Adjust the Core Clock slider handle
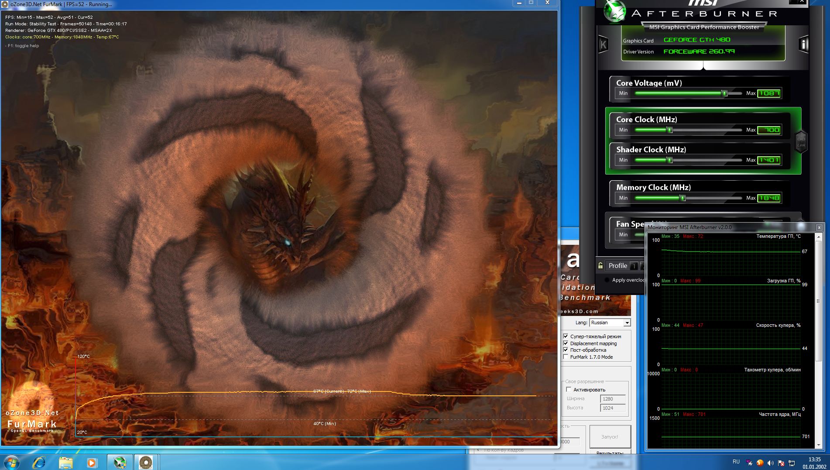830x470 pixels. pos(670,130)
